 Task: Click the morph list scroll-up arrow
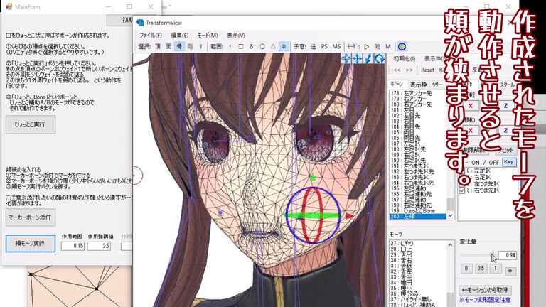pyautogui.click(x=450, y=245)
